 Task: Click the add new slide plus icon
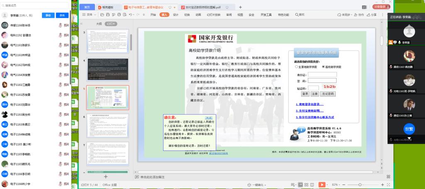tap(105, 177)
